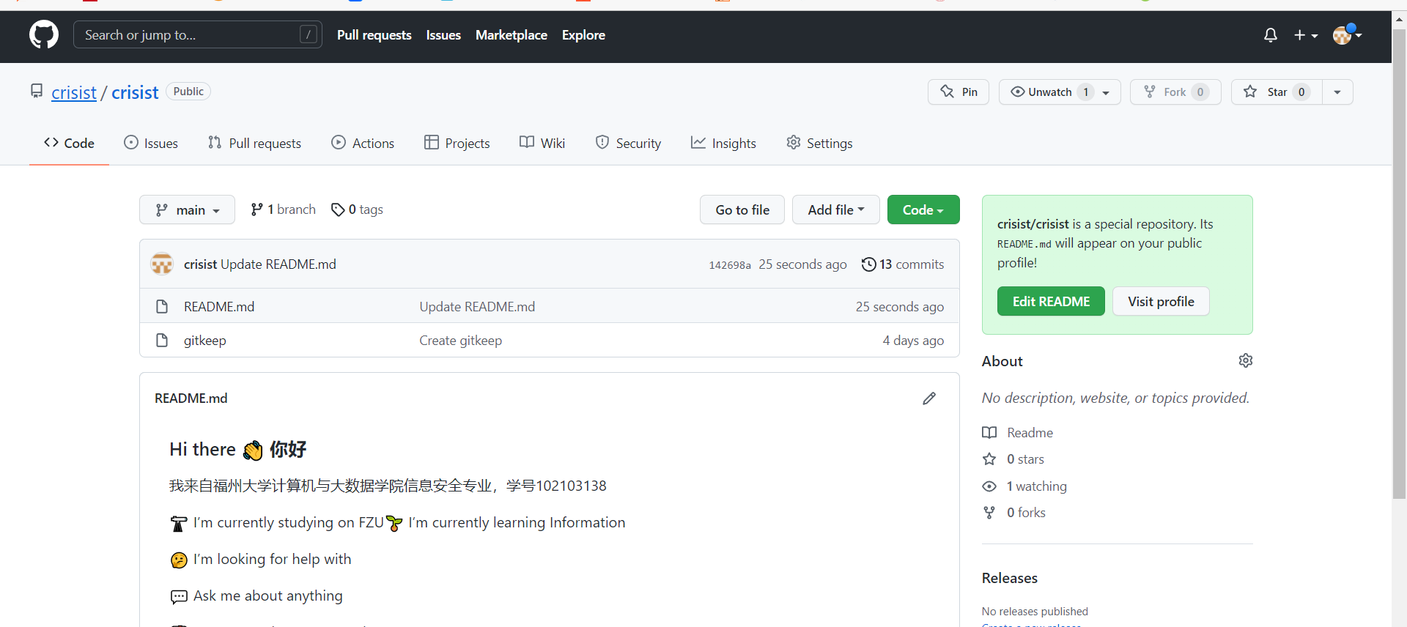Image resolution: width=1407 pixels, height=627 pixels.
Task: Open README.md row's Update README.md commit
Action: 477,306
